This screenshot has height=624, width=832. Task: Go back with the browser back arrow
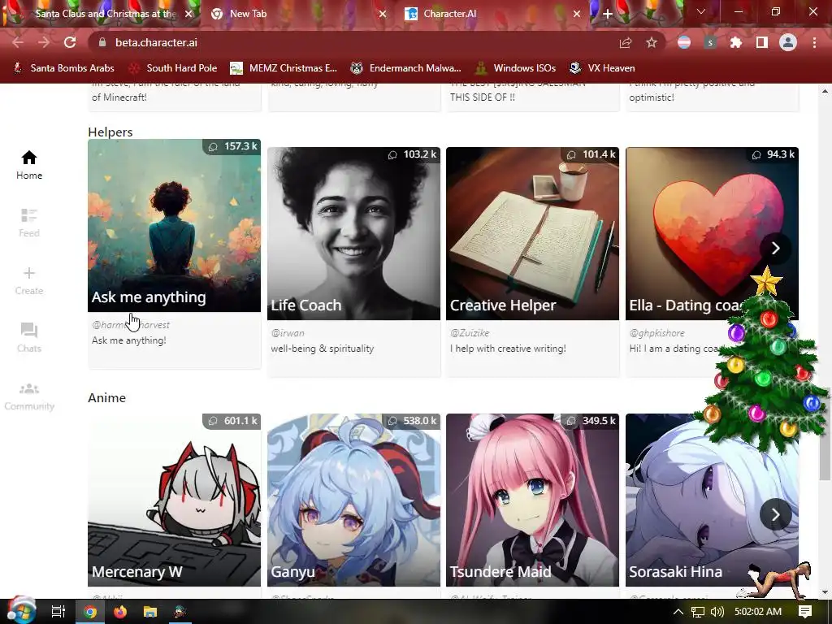click(x=18, y=42)
